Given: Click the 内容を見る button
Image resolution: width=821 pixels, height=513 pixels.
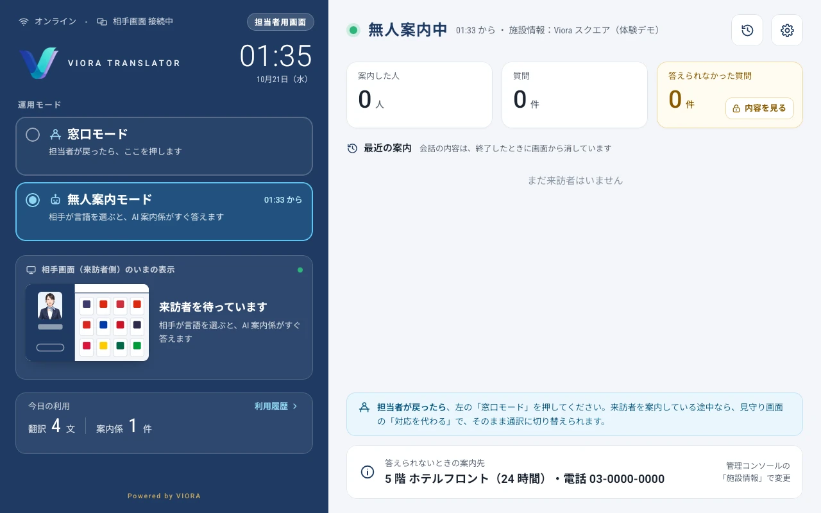Looking at the screenshot, I should 759,108.
